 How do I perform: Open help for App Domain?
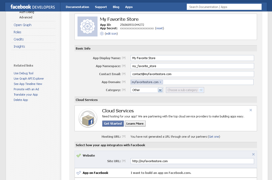[x=124, y=82]
